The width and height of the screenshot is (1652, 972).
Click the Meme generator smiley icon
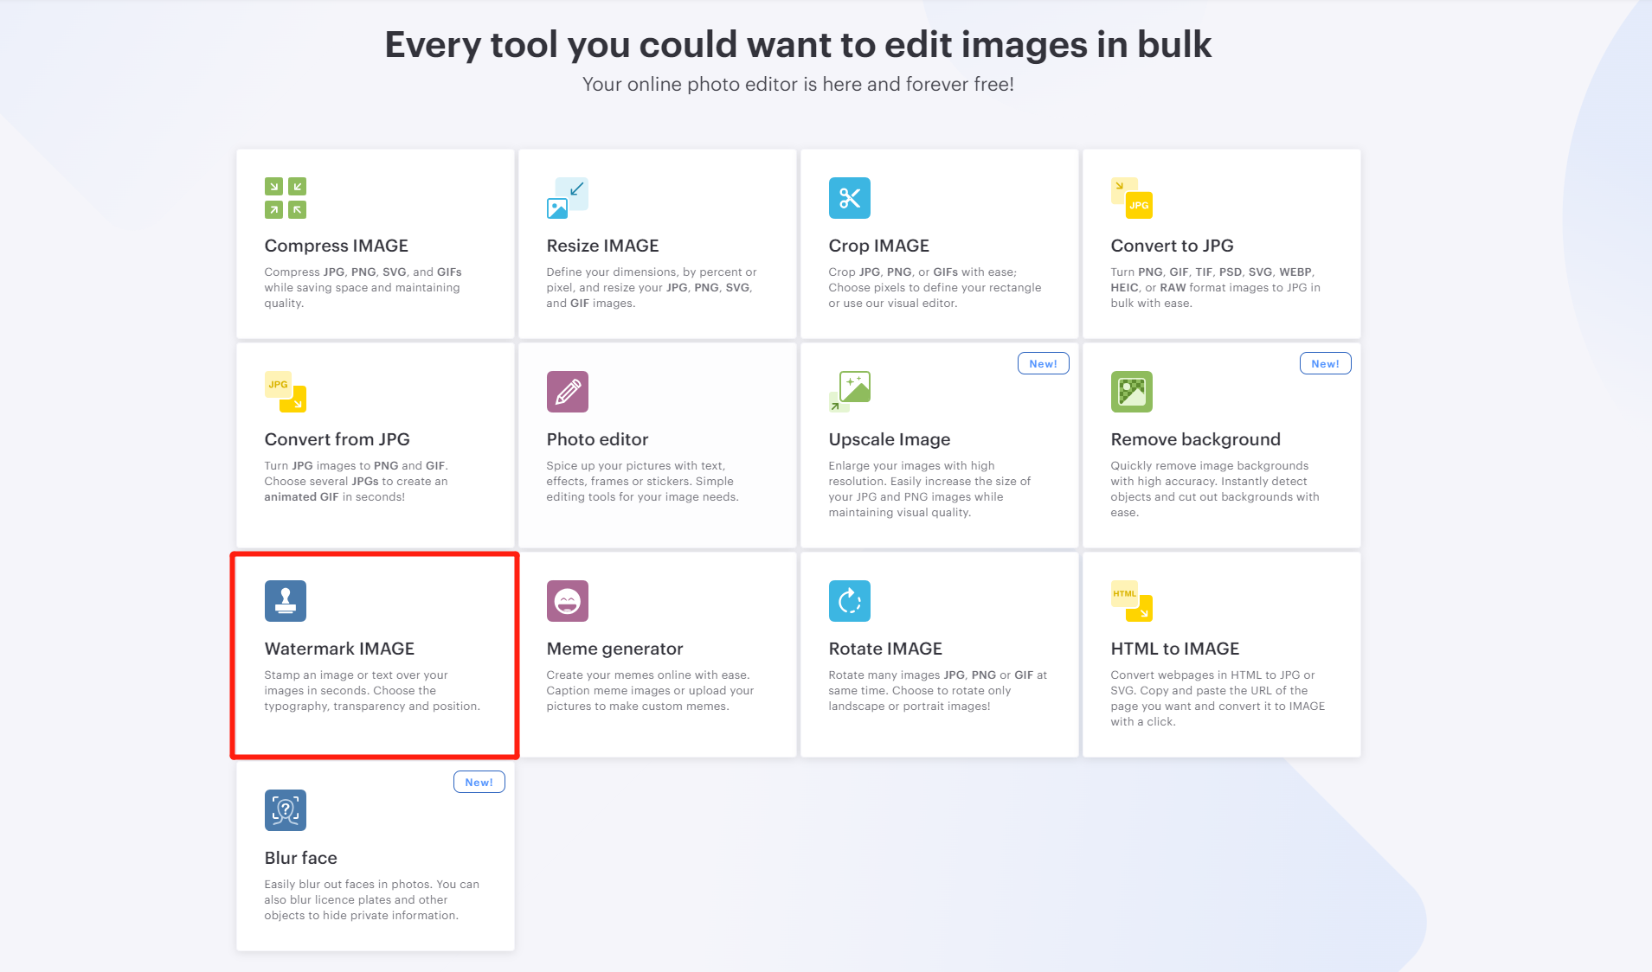point(568,601)
